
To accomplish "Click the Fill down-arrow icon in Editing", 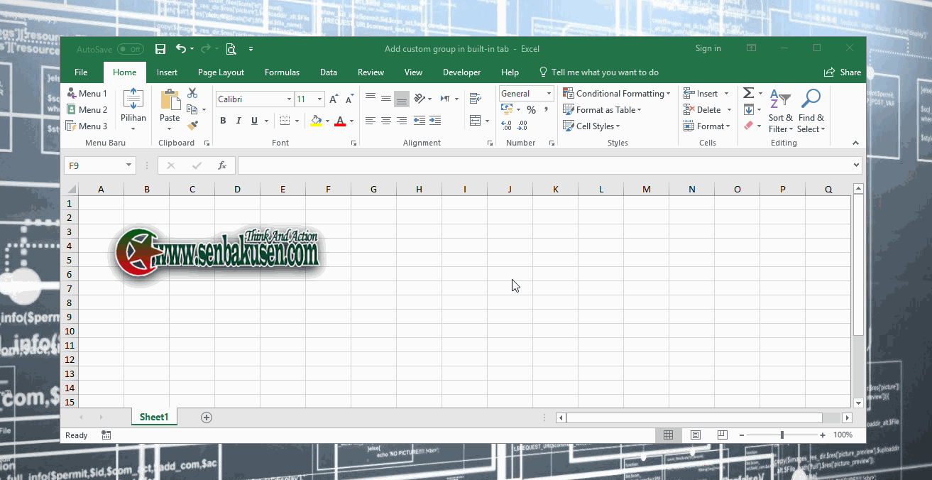I will point(748,109).
